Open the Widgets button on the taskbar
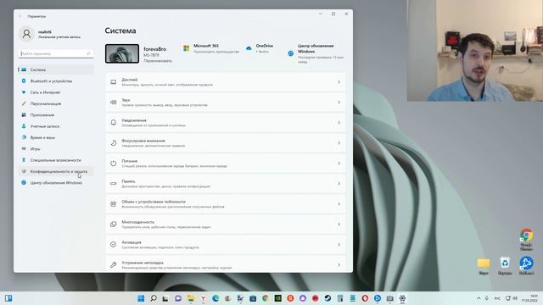This screenshot has height=305, width=543. point(8,298)
